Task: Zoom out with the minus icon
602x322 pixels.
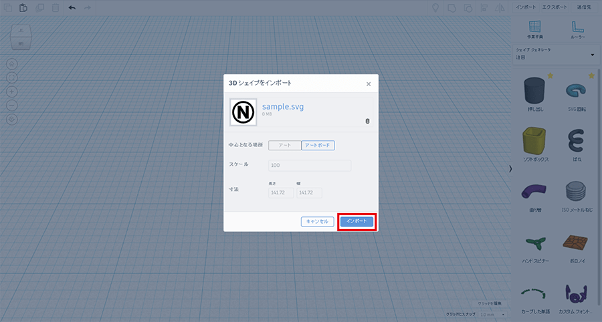Action: [x=12, y=106]
